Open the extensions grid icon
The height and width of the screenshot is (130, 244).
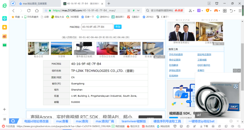[225, 11]
